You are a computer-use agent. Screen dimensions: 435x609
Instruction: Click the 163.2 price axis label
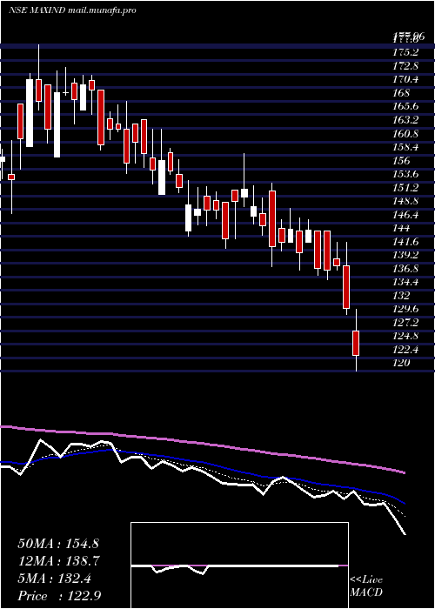click(405, 120)
